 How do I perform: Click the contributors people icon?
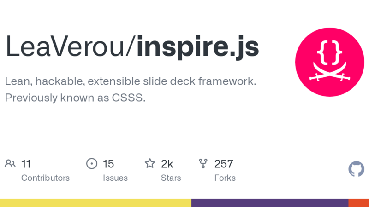(10, 163)
